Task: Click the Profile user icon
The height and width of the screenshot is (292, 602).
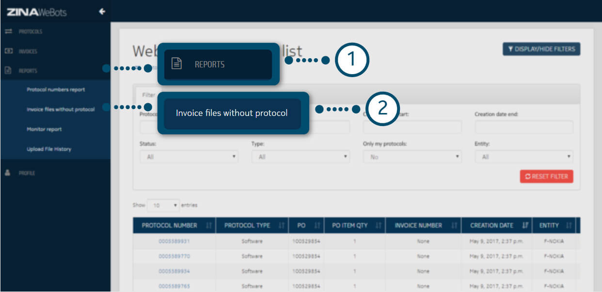Action: tap(8, 173)
